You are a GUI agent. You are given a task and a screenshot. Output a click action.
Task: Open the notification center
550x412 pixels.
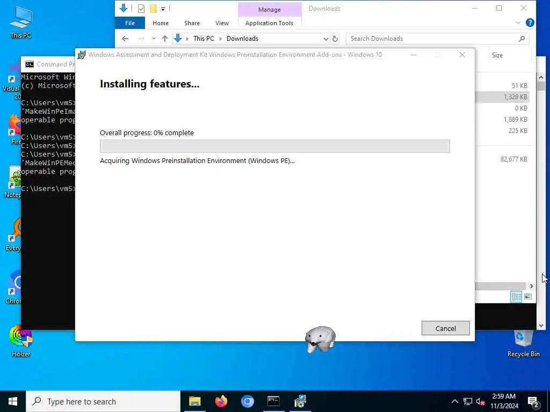point(533,402)
